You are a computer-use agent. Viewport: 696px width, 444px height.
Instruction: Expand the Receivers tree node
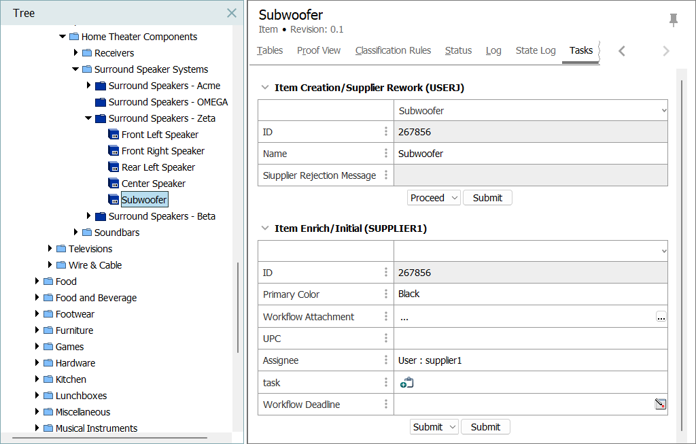tap(75, 53)
